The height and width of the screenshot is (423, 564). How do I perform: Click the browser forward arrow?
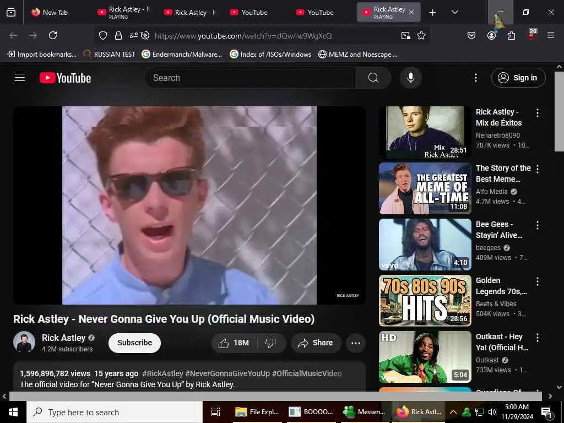click(x=33, y=35)
